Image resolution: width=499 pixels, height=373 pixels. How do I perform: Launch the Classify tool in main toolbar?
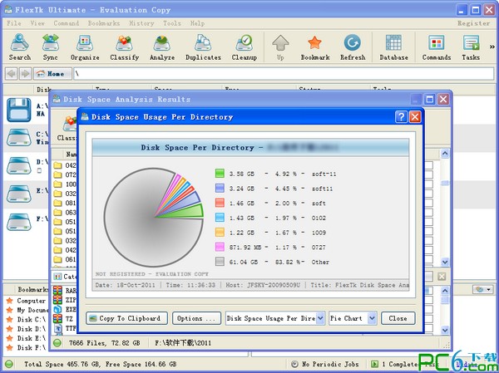(124, 47)
